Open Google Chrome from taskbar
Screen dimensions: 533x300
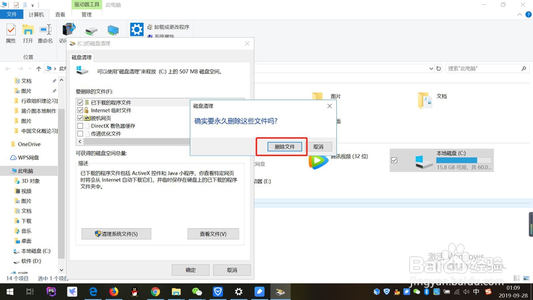(x=155, y=291)
